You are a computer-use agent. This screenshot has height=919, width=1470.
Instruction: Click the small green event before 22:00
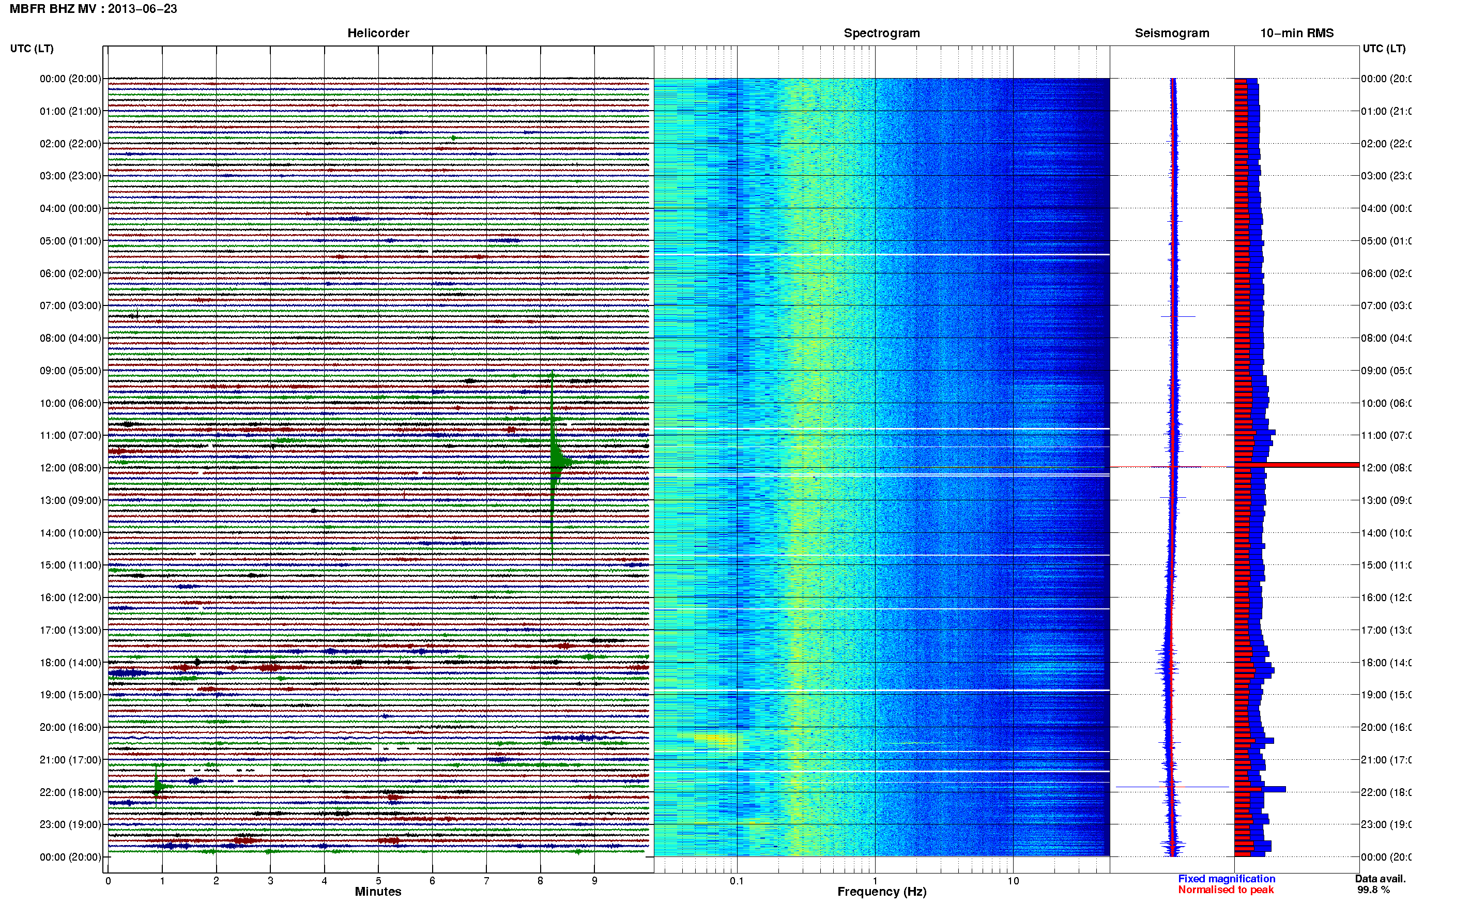[x=157, y=787]
